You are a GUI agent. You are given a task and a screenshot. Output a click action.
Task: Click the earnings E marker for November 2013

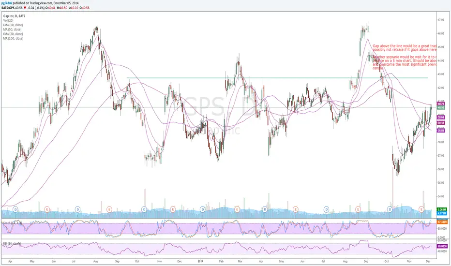click(173, 209)
